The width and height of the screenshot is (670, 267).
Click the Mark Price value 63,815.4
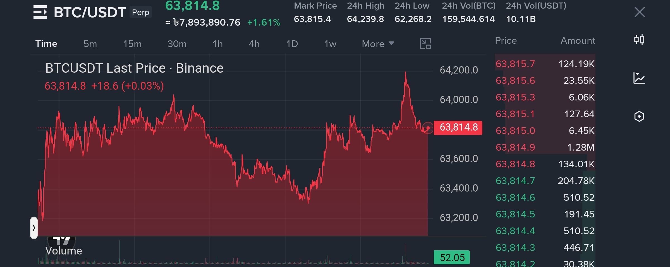pyautogui.click(x=312, y=19)
